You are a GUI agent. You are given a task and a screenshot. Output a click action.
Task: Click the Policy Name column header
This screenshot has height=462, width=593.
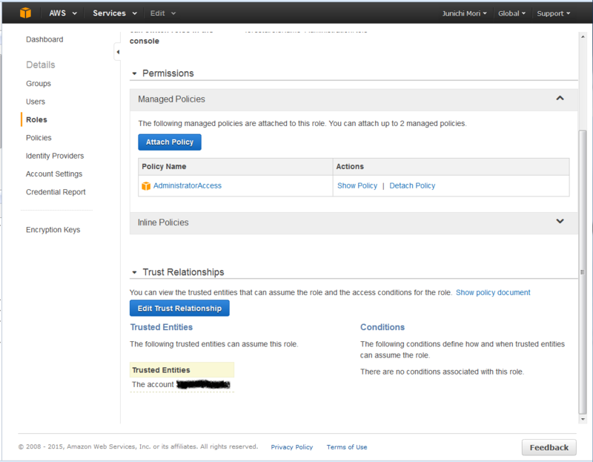(236, 167)
